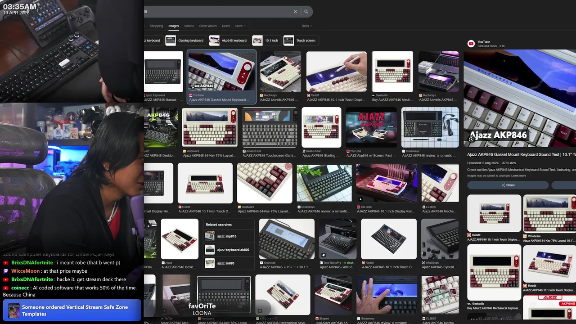The width and height of the screenshot is (576, 324).
Task: Click the Google Lens icon on the preview image
Action: click(471, 139)
